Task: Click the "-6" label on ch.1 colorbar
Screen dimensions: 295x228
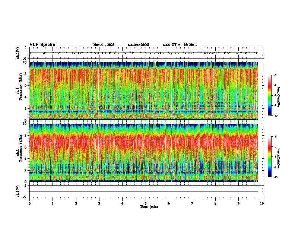Action: point(275,75)
